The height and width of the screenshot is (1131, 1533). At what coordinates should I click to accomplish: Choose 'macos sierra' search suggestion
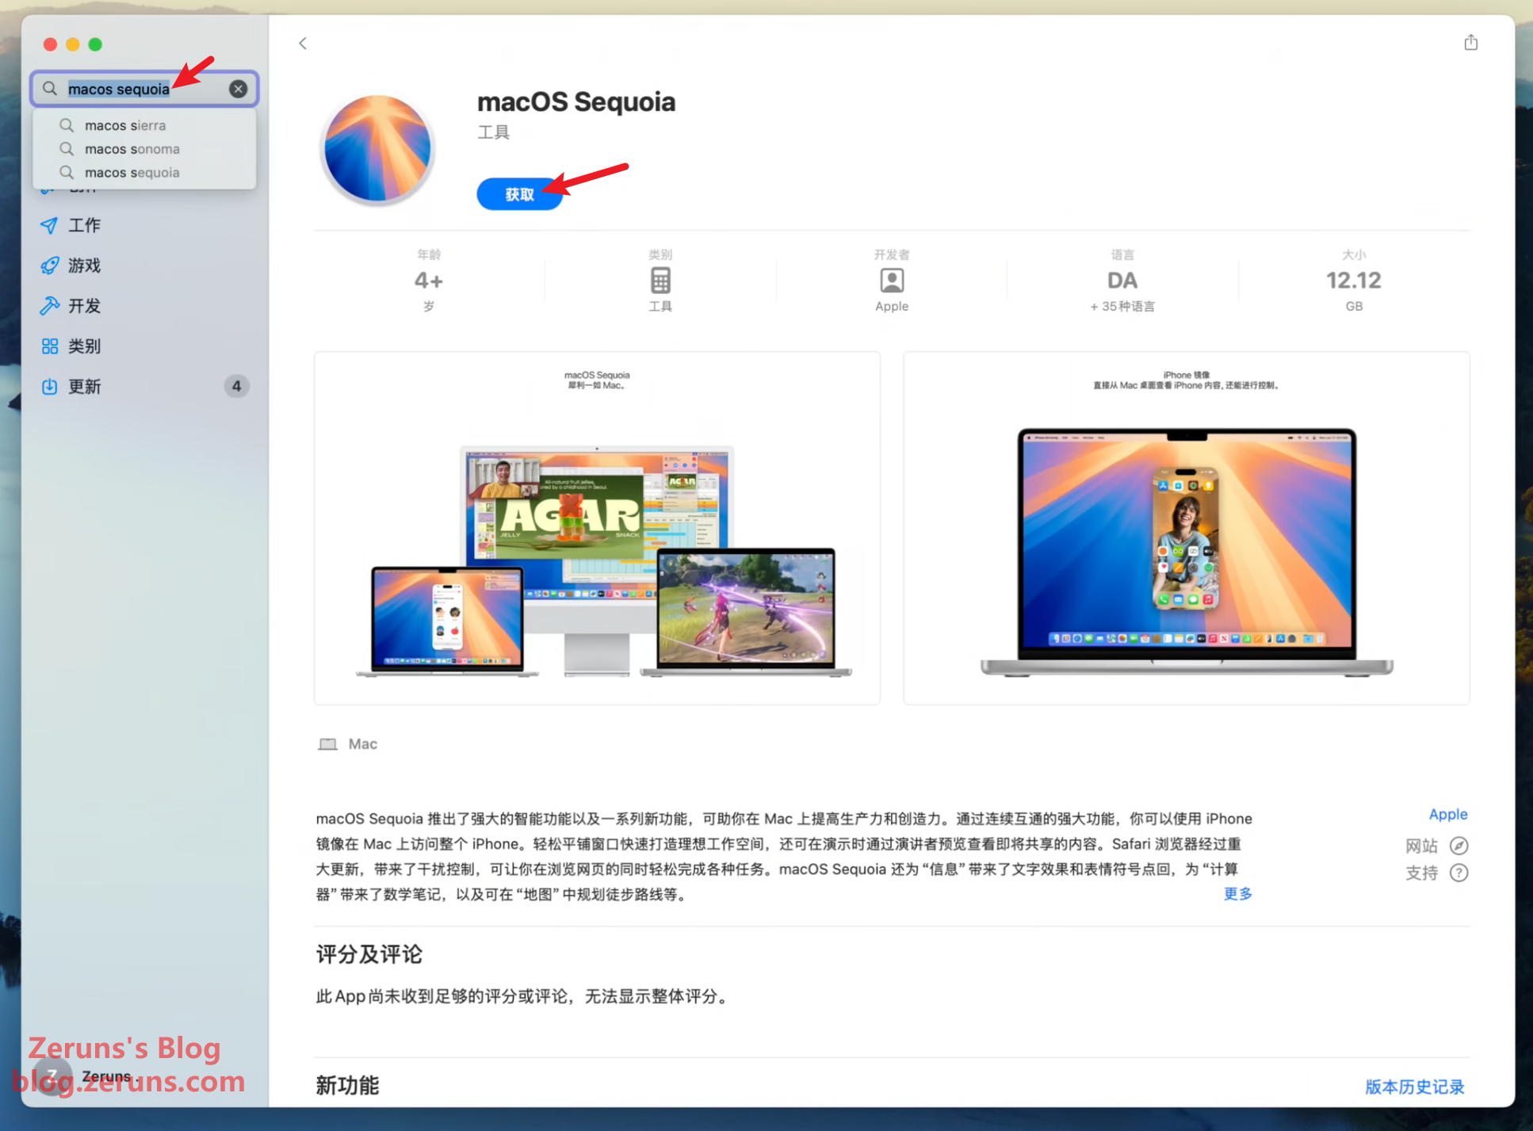(x=125, y=125)
